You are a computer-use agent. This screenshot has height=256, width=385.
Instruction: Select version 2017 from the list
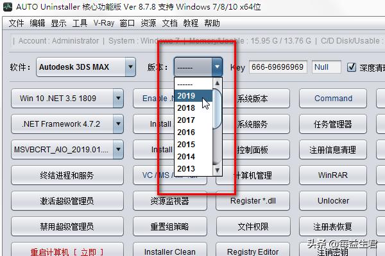point(193,120)
